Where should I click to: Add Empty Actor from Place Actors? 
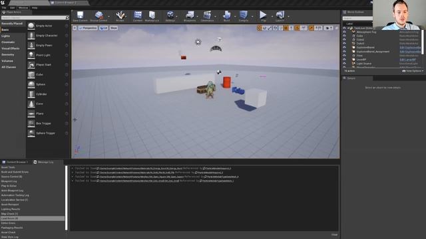pos(48,26)
